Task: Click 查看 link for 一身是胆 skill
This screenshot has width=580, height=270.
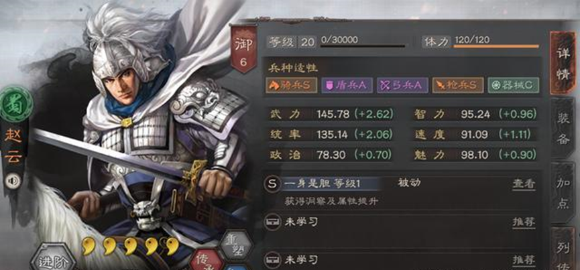Action: coord(524,184)
